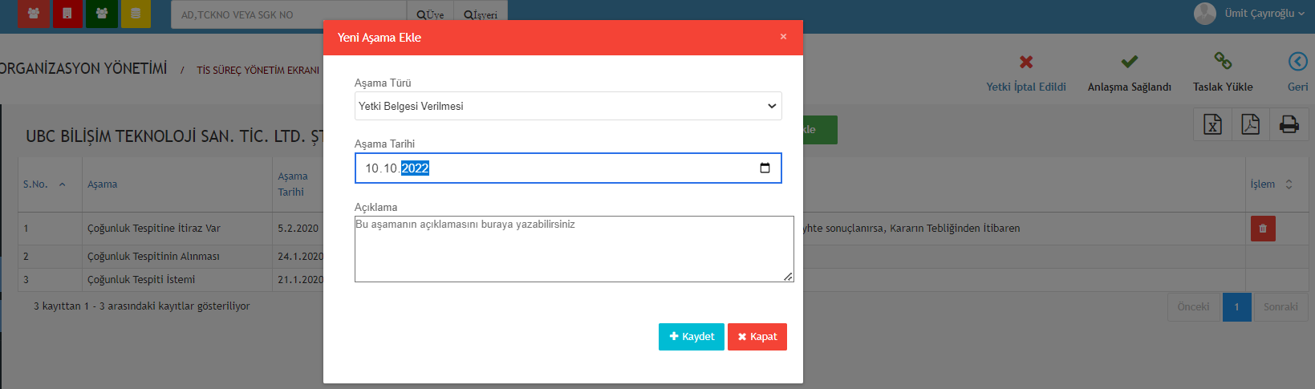Export table using the Excel icon
Screen dimensions: 1315x389
click(x=1212, y=124)
